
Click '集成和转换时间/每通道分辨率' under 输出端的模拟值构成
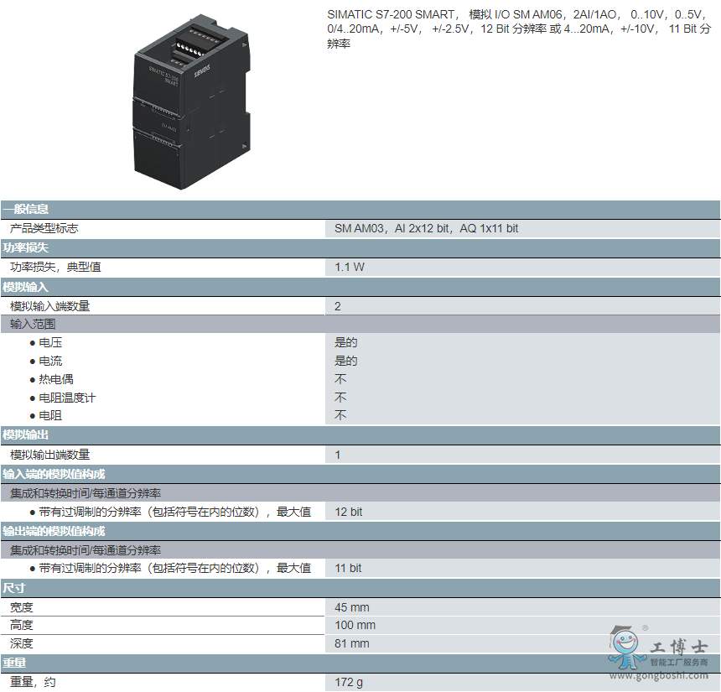(86, 551)
